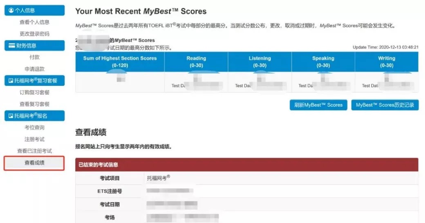
Task: Open the 注册考试 link
Action: point(34,139)
